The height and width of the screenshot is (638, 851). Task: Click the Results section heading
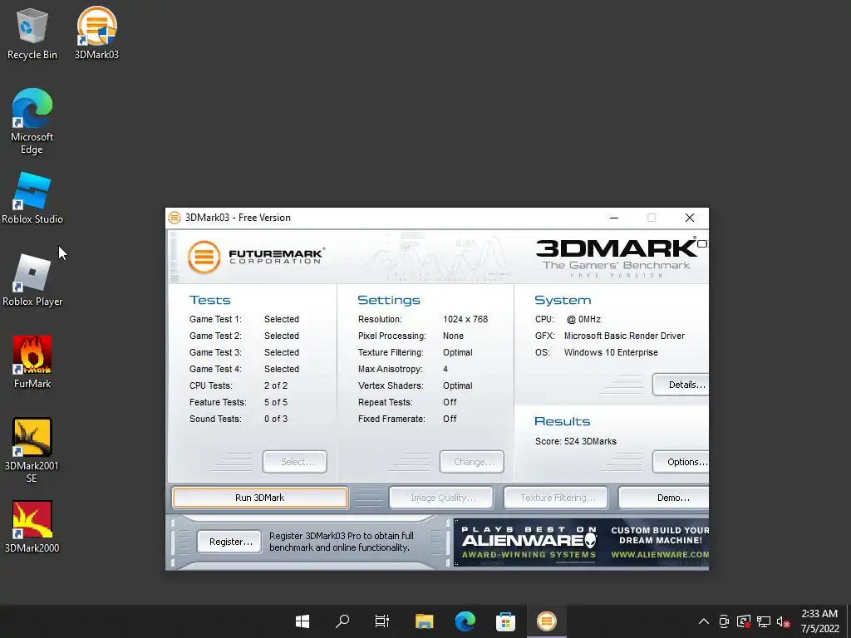click(563, 421)
